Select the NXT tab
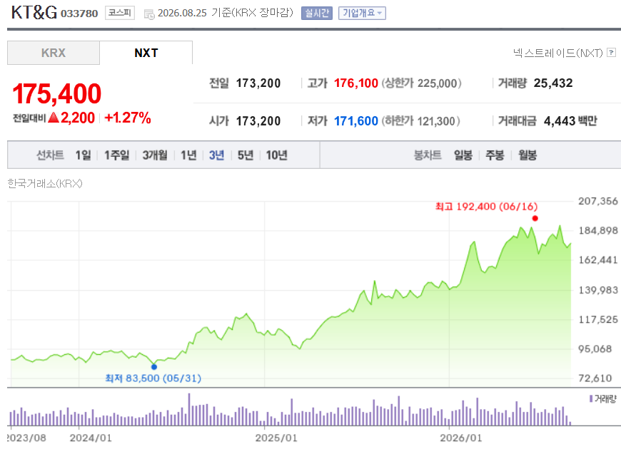 pyautogui.click(x=146, y=53)
